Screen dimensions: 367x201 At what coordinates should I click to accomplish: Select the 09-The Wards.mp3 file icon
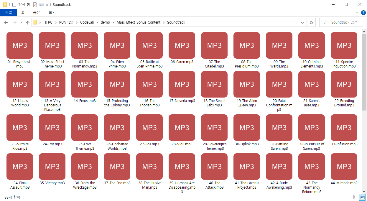click(279, 45)
